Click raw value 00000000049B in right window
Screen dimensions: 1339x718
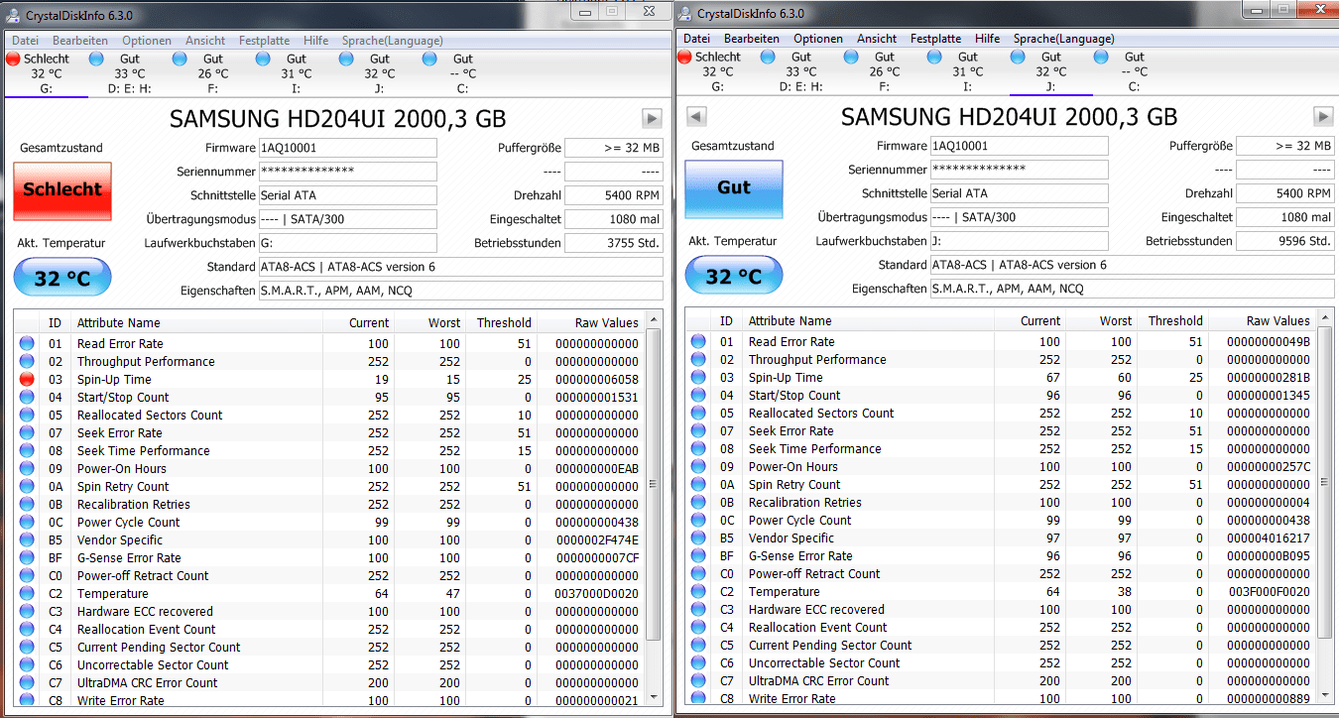tap(1268, 342)
